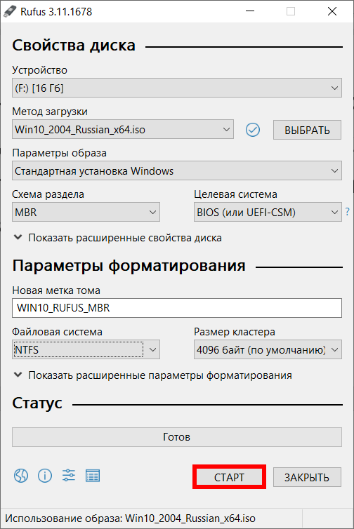The width and height of the screenshot is (354, 529).
Task: Close the Rufus window with X
Action: click(332, 11)
